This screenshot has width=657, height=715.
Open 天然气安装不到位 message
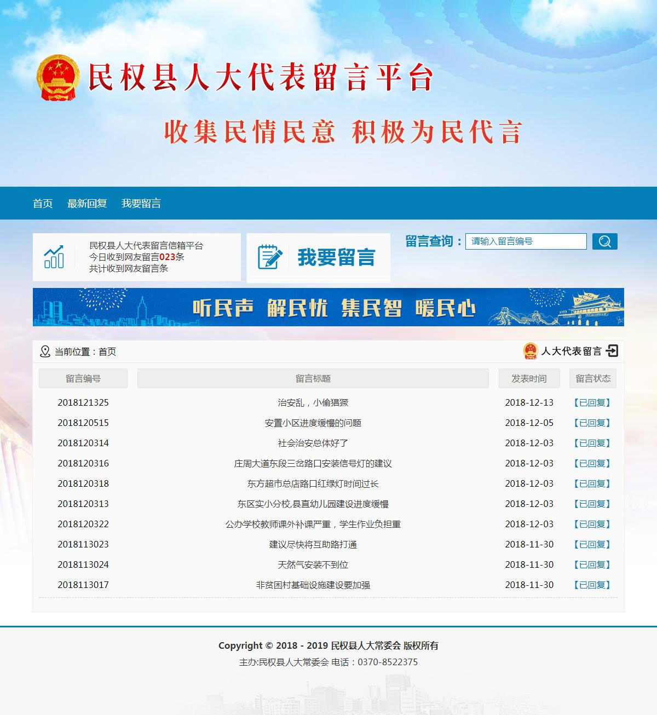(x=313, y=564)
